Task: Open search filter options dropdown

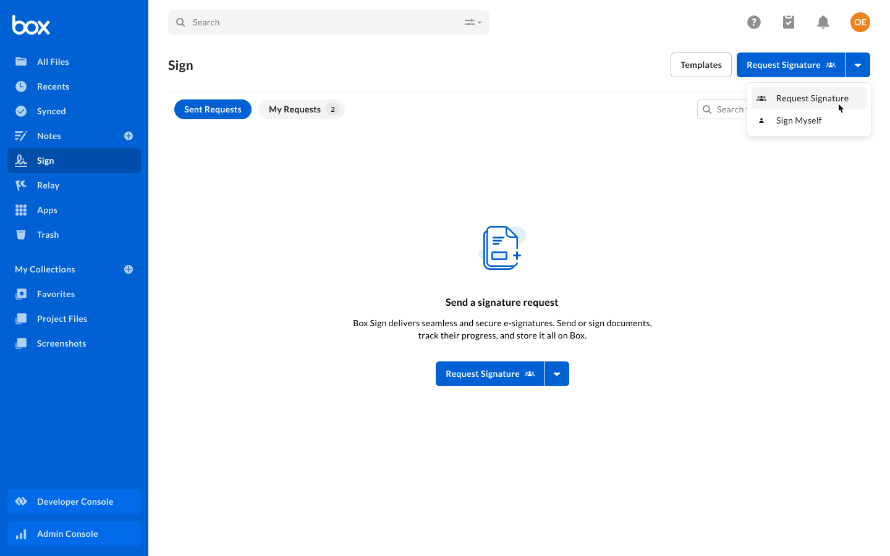Action: coord(473,22)
